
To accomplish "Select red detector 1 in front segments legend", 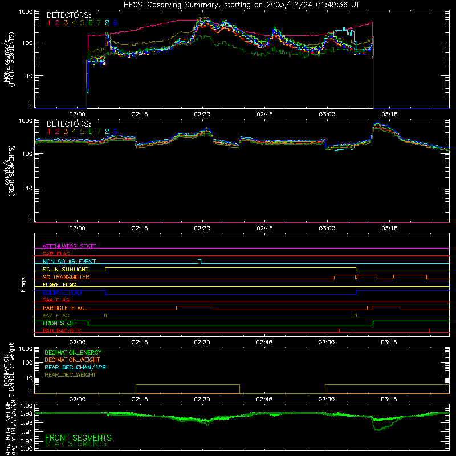I will tap(49, 23).
